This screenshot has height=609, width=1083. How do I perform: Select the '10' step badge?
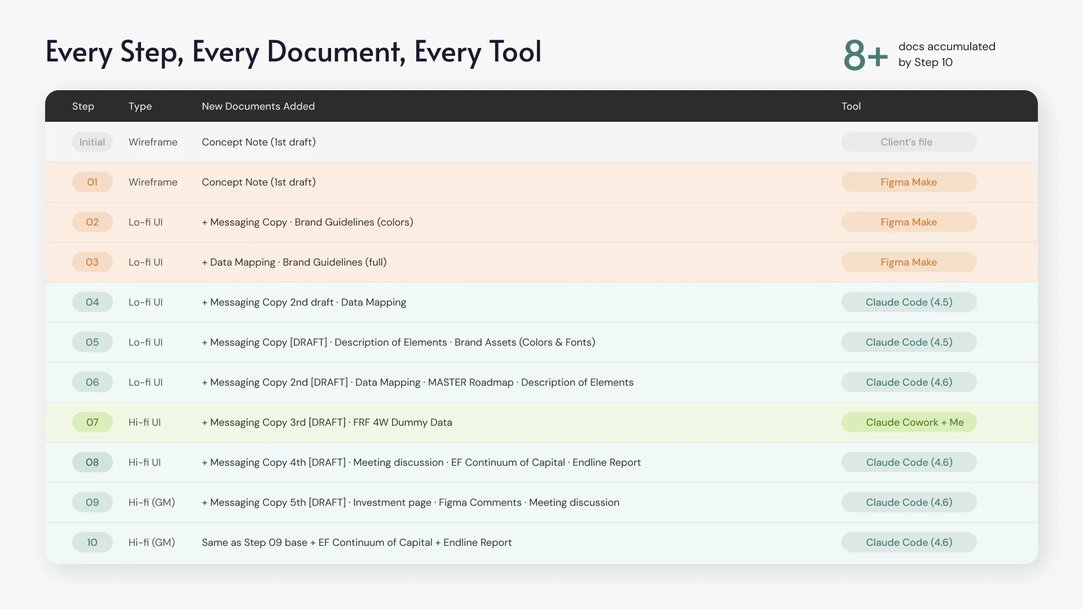click(x=93, y=542)
